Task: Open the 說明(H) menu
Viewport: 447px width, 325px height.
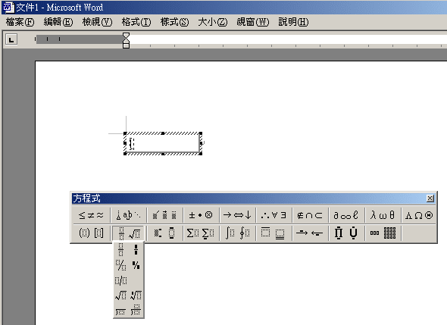Action: pos(293,22)
